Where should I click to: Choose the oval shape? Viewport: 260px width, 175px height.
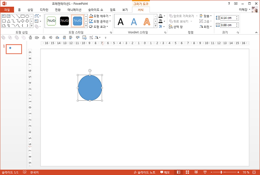click(x=27, y=16)
